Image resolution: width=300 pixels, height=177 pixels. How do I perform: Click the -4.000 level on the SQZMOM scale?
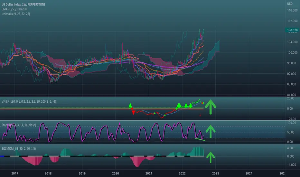290,165
